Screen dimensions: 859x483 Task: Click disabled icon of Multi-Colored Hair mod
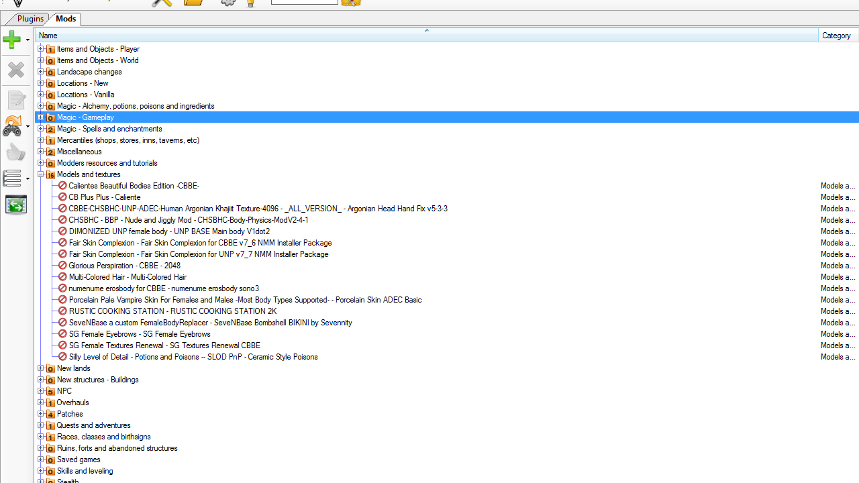click(62, 277)
